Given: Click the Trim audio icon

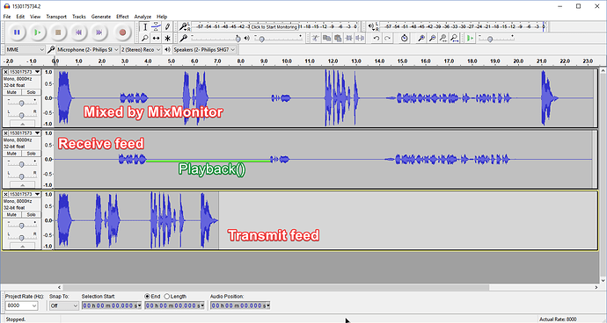Looking at the screenshot, I should [x=348, y=38].
